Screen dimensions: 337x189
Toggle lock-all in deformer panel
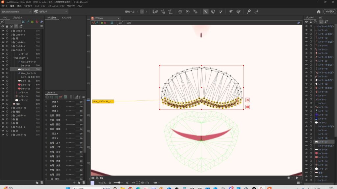coord(311,22)
